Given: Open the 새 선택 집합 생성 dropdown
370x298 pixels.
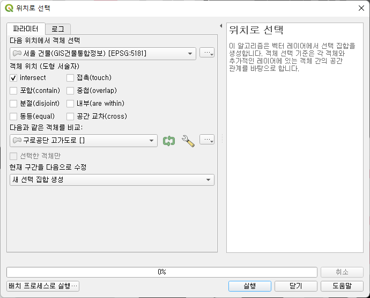Looking at the screenshot, I should (x=112, y=180).
